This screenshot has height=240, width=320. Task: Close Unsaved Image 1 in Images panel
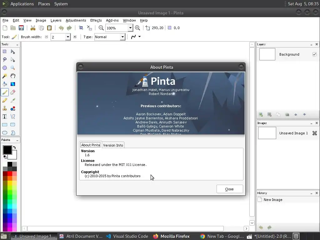point(315,133)
